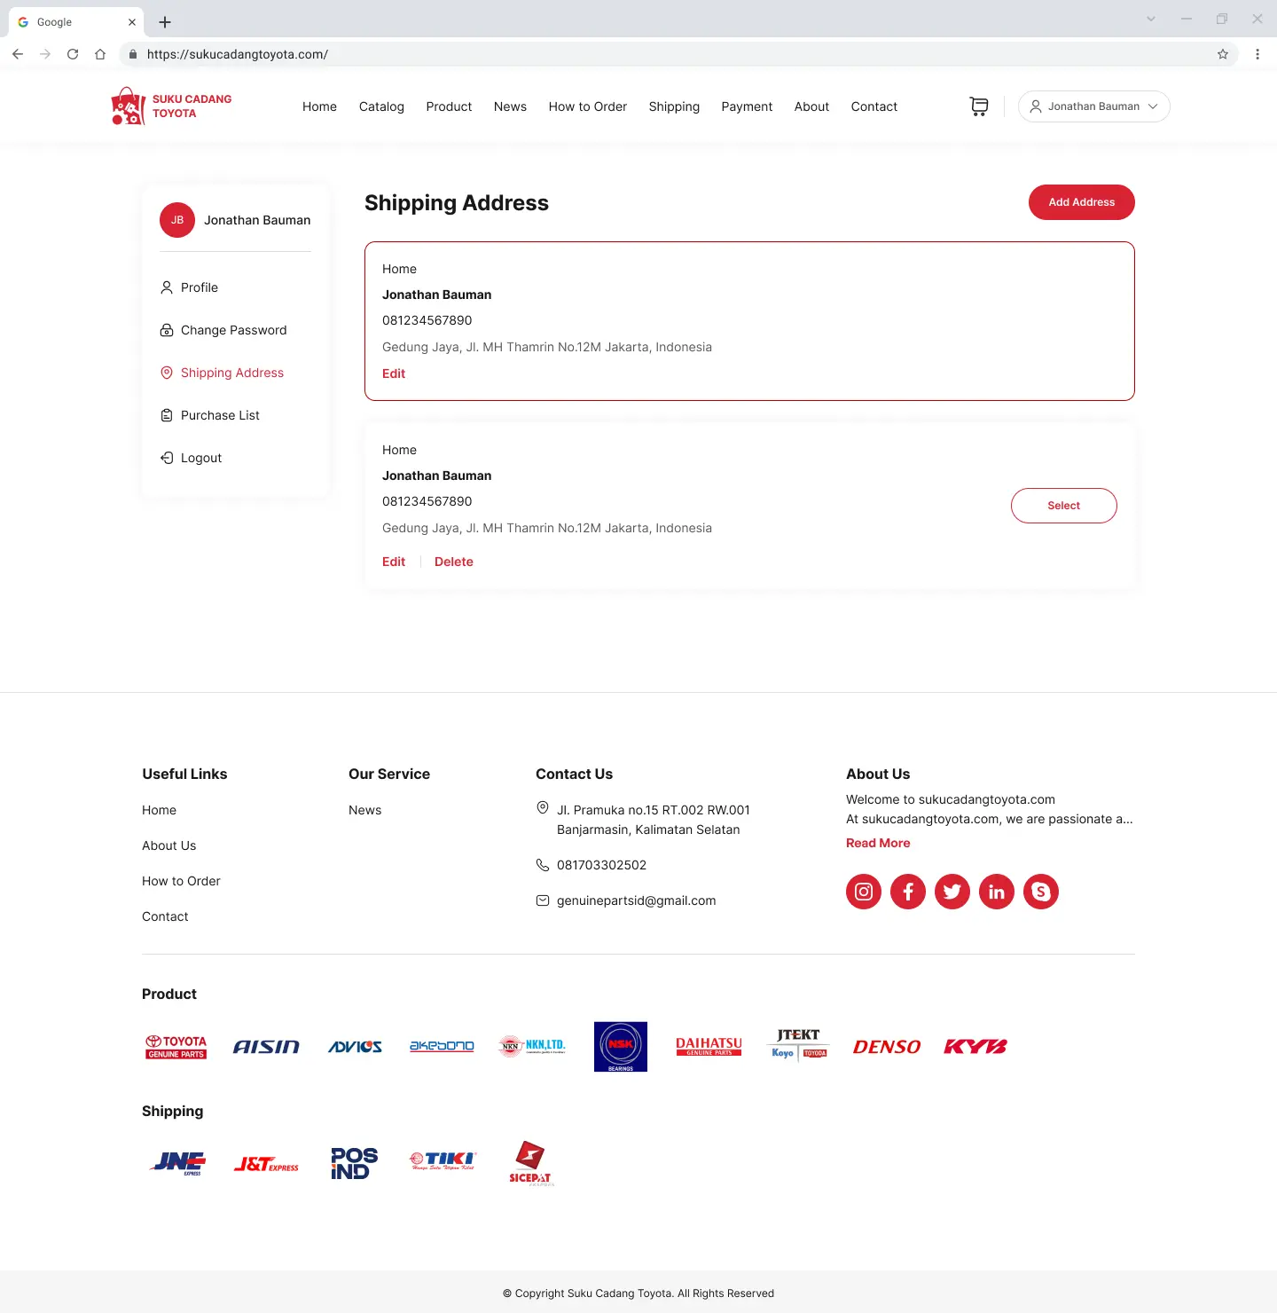
Task: Open the browser three-dot menu
Action: pyautogui.click(x=1257, y=54)
